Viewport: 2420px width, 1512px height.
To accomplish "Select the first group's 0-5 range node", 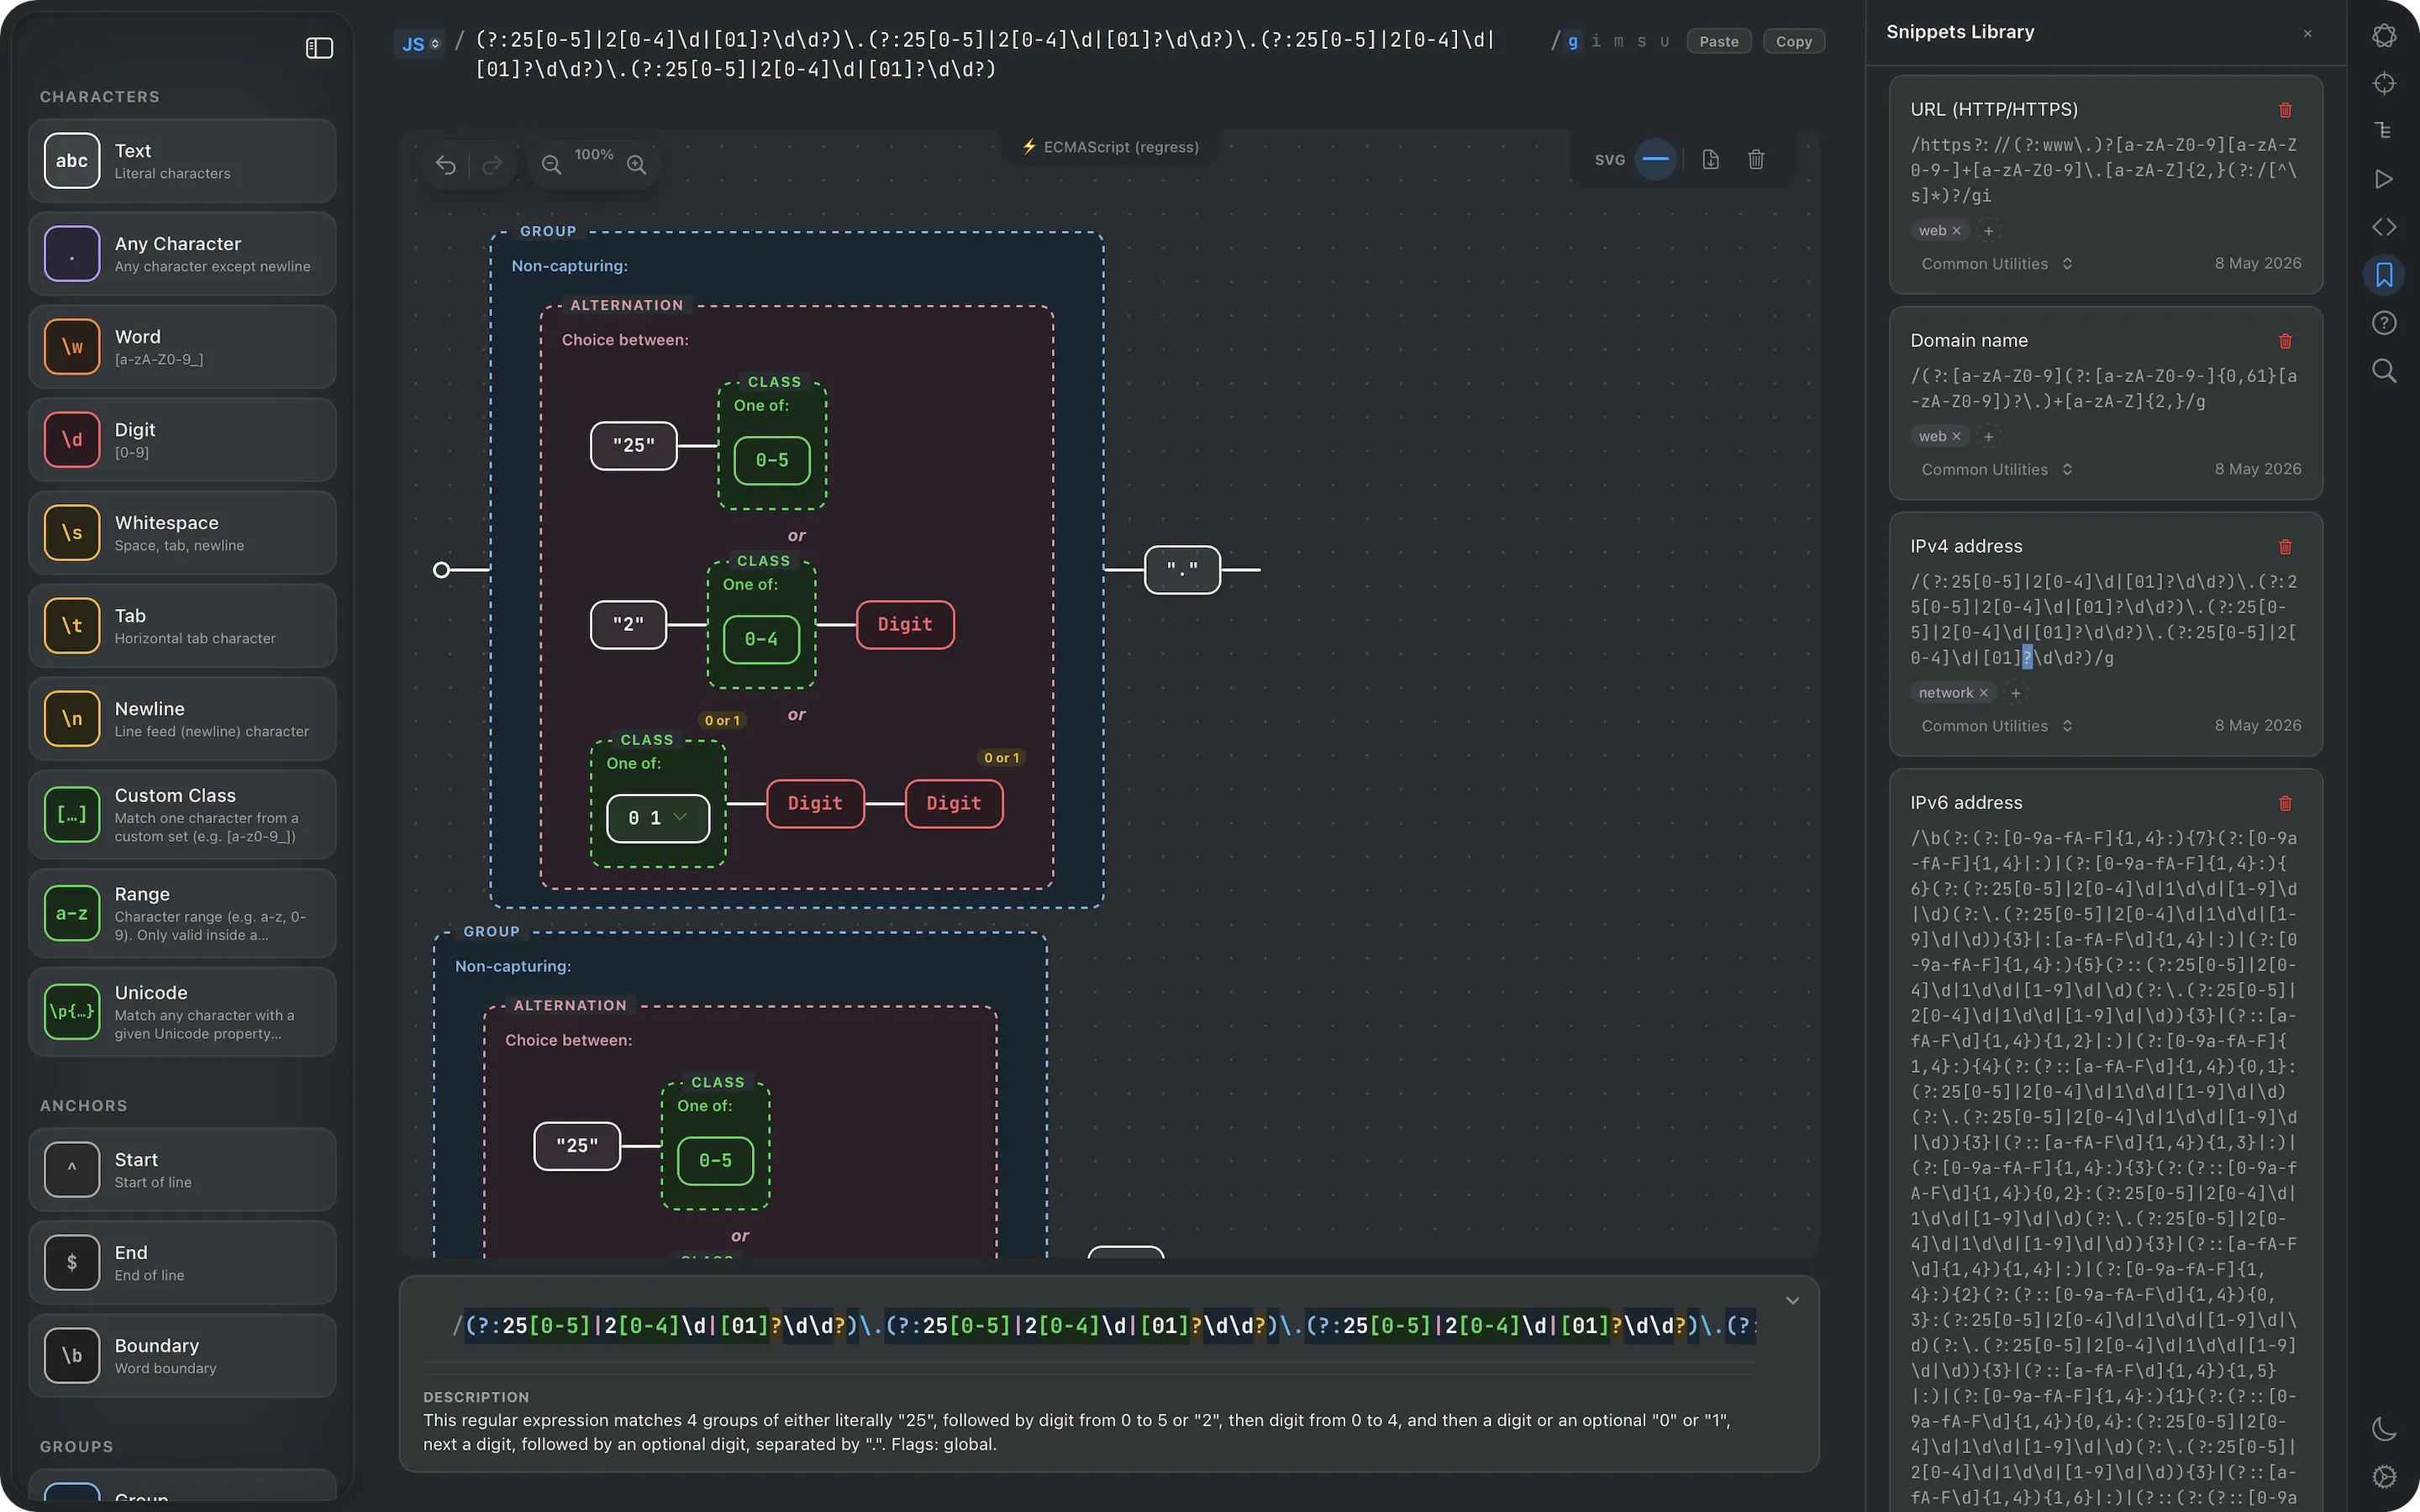I will coord(772,461).
